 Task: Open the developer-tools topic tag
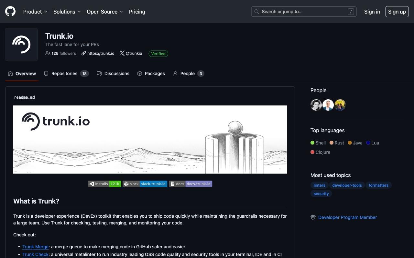point(347,185)
